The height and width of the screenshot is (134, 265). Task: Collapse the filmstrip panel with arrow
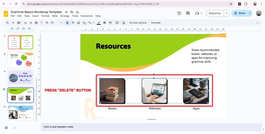pyautogui.click(x=14, y=128)
